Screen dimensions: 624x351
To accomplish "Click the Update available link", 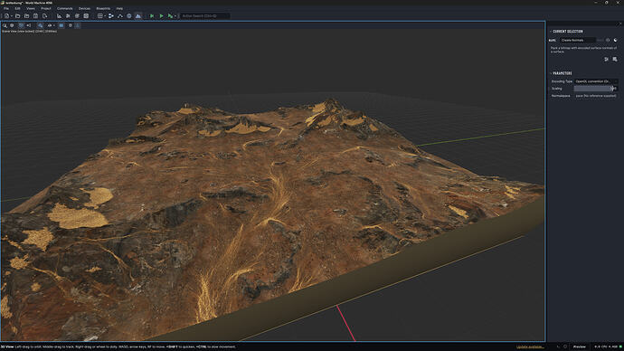I will [x=530, y=347].
